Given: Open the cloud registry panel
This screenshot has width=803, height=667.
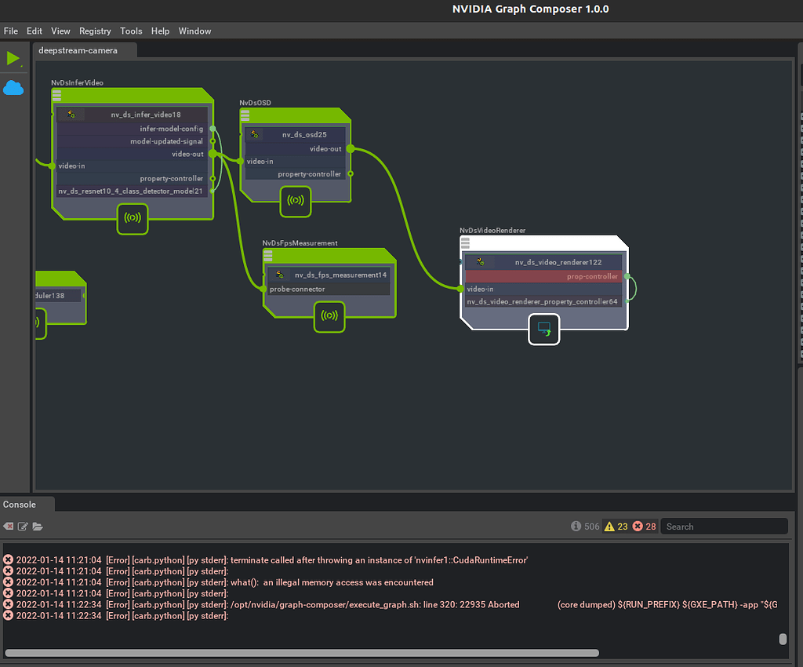Looking at the screenshot, I should click(x=13, y=87).
